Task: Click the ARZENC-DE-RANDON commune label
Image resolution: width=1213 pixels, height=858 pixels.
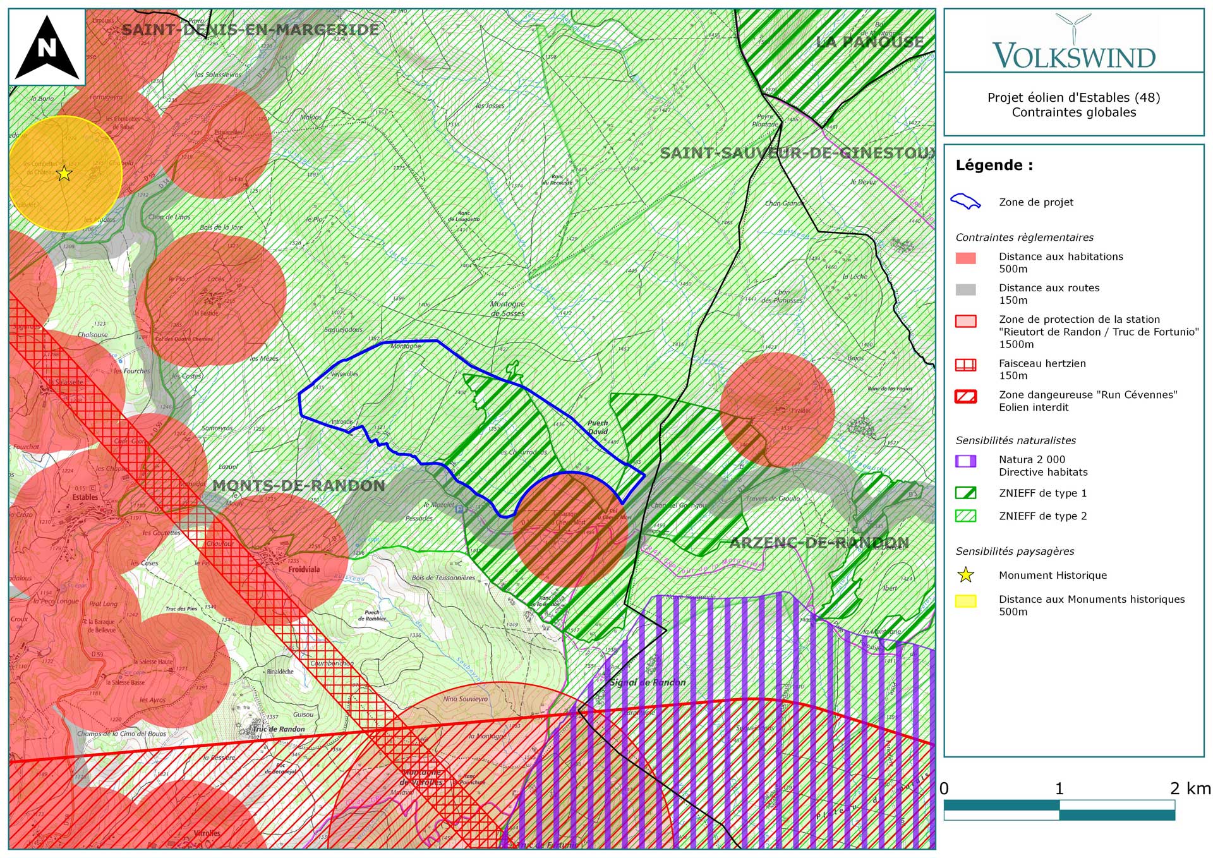Action: pos(819,543)
